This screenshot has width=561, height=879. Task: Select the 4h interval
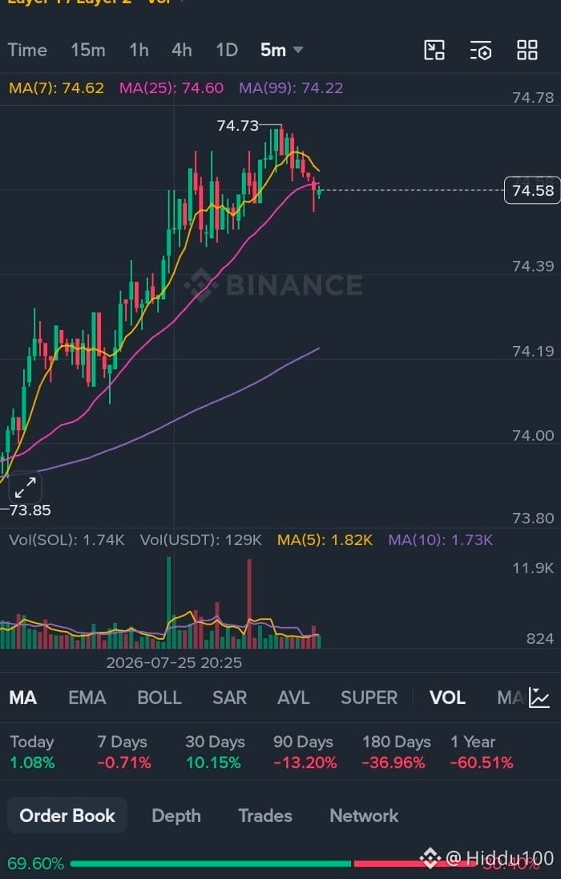182,50
